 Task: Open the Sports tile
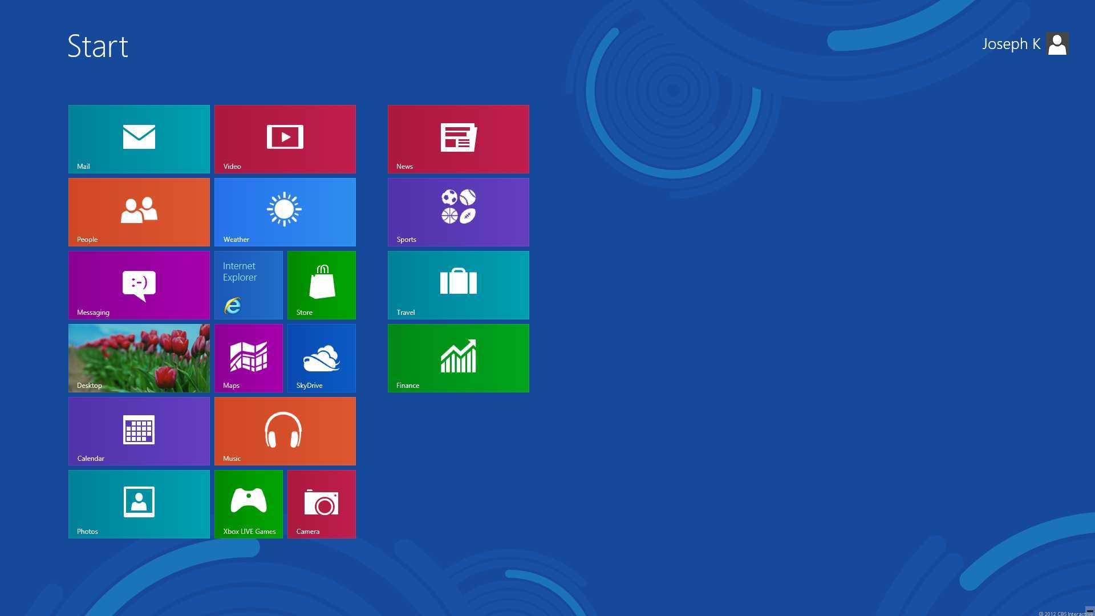click(x=459, y=212)
